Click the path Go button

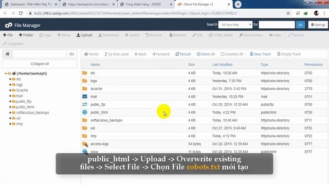point(71,54)
